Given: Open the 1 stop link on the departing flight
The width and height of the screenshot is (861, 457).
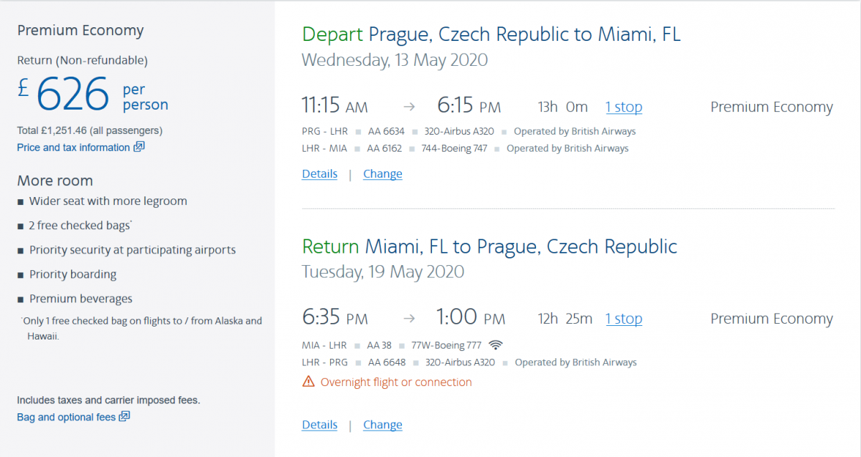Looking at the screenshot, I should (x=624, y=107).
